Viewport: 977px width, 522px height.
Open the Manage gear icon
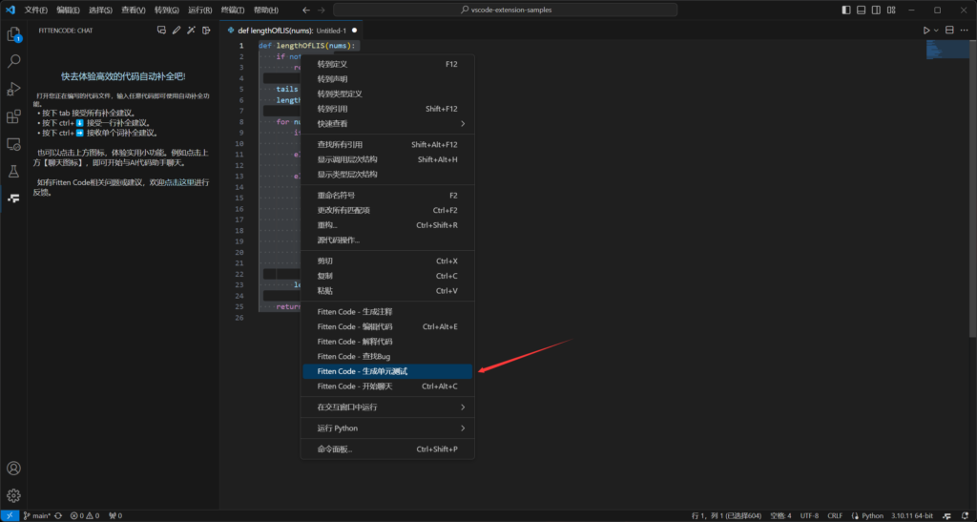point(14,495)
